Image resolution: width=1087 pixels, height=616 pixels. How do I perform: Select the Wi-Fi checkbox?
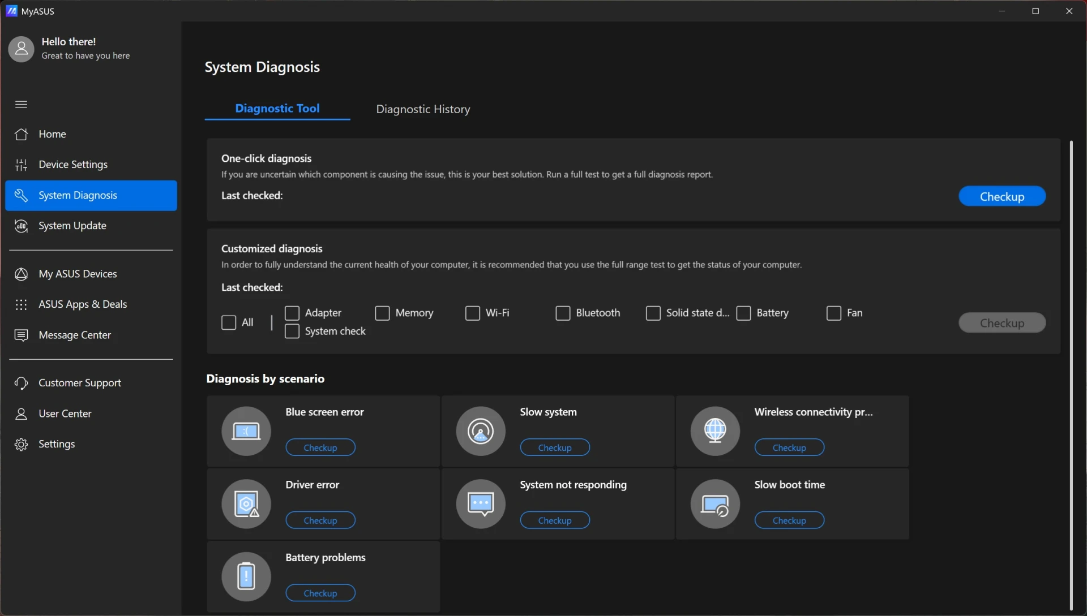pos(473,313)
